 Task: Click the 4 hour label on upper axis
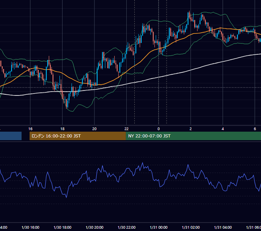223,129
